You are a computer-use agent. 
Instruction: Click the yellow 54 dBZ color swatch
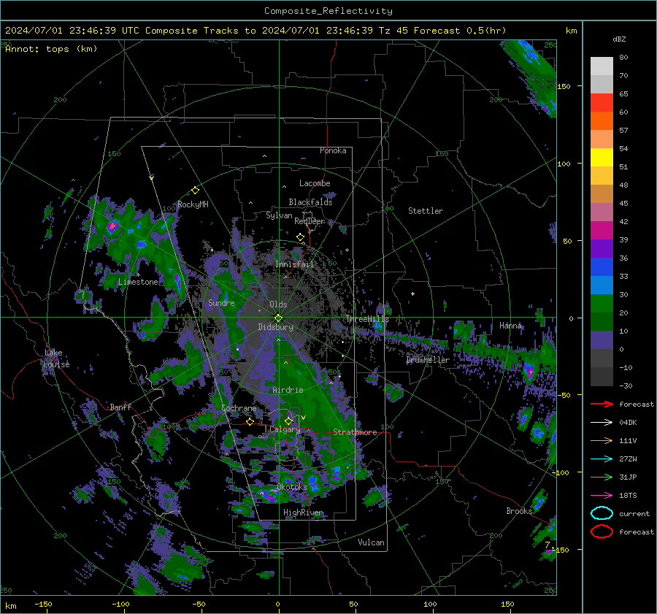[x=602, y=157]
